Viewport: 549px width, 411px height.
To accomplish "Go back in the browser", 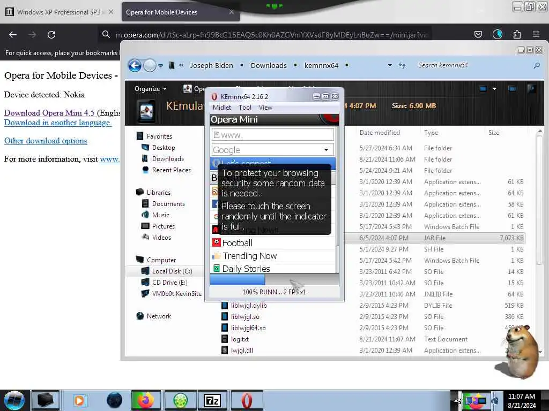I will pyautogui.click(x=13, y=34).
